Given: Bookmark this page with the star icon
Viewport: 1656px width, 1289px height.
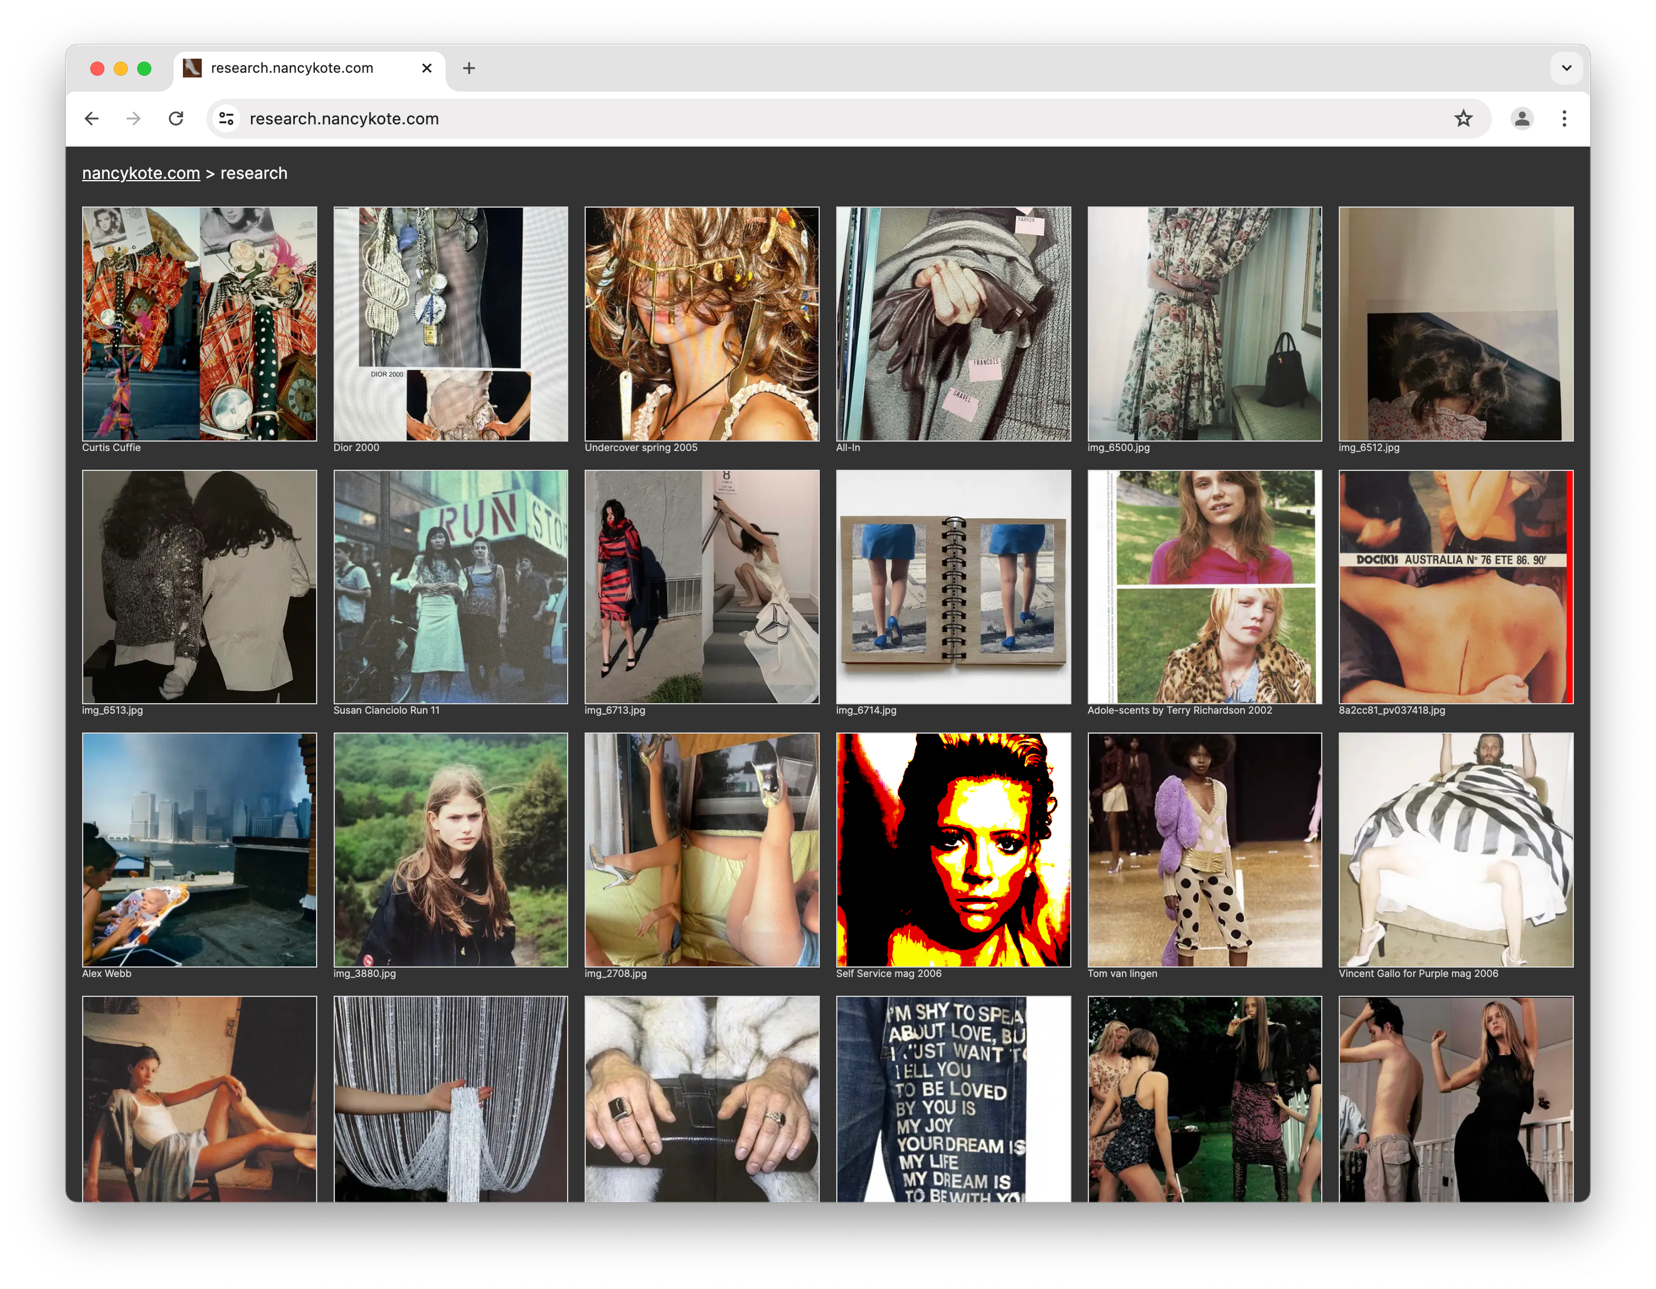Looking at the screenshot, I should tap(1463, 119).
